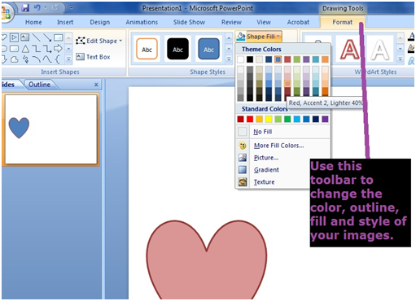Click the Undo arrow icon

tap(37, 8)
